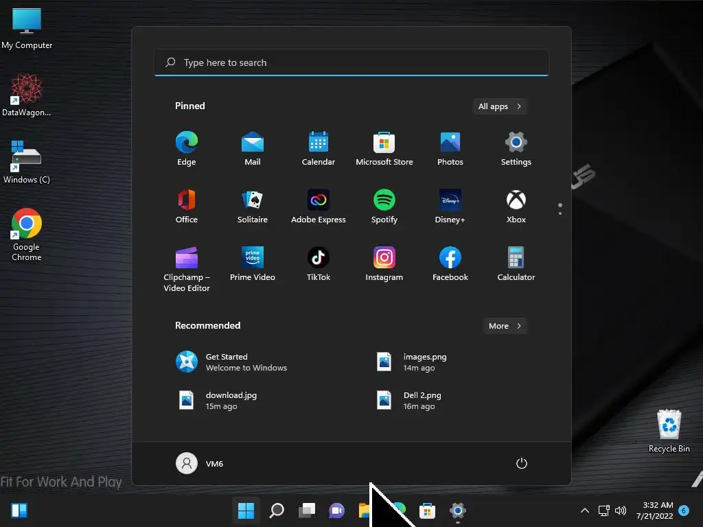
Task: Open Microsoft Store on the taskbar
Action: pyautogui.click(x=427, y=511)
